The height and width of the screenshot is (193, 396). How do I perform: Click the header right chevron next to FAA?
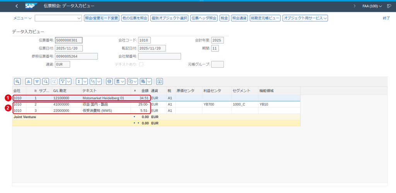coord(355,6)
